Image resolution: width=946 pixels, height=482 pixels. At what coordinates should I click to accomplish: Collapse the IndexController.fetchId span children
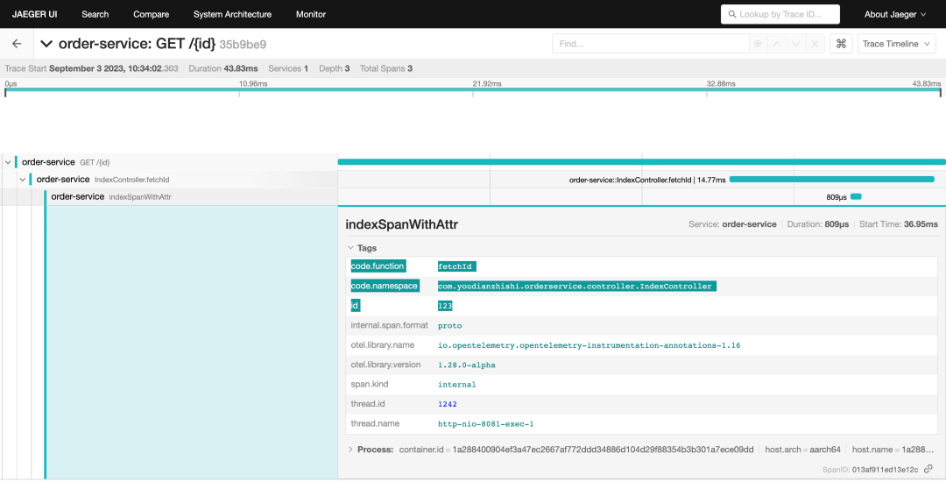click(22, 179)
